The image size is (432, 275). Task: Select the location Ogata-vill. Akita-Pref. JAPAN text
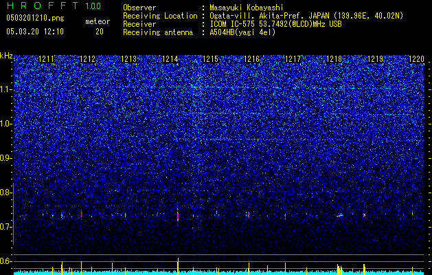(x=269, y=16)
